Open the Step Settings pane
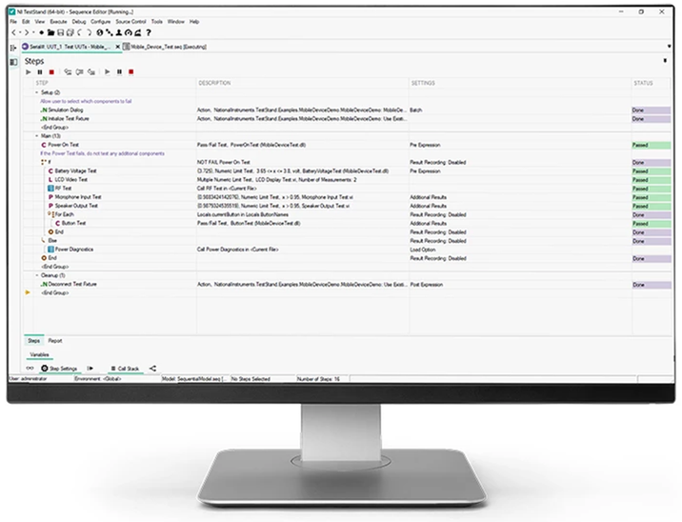682x522 pixels. coord(59,369)
